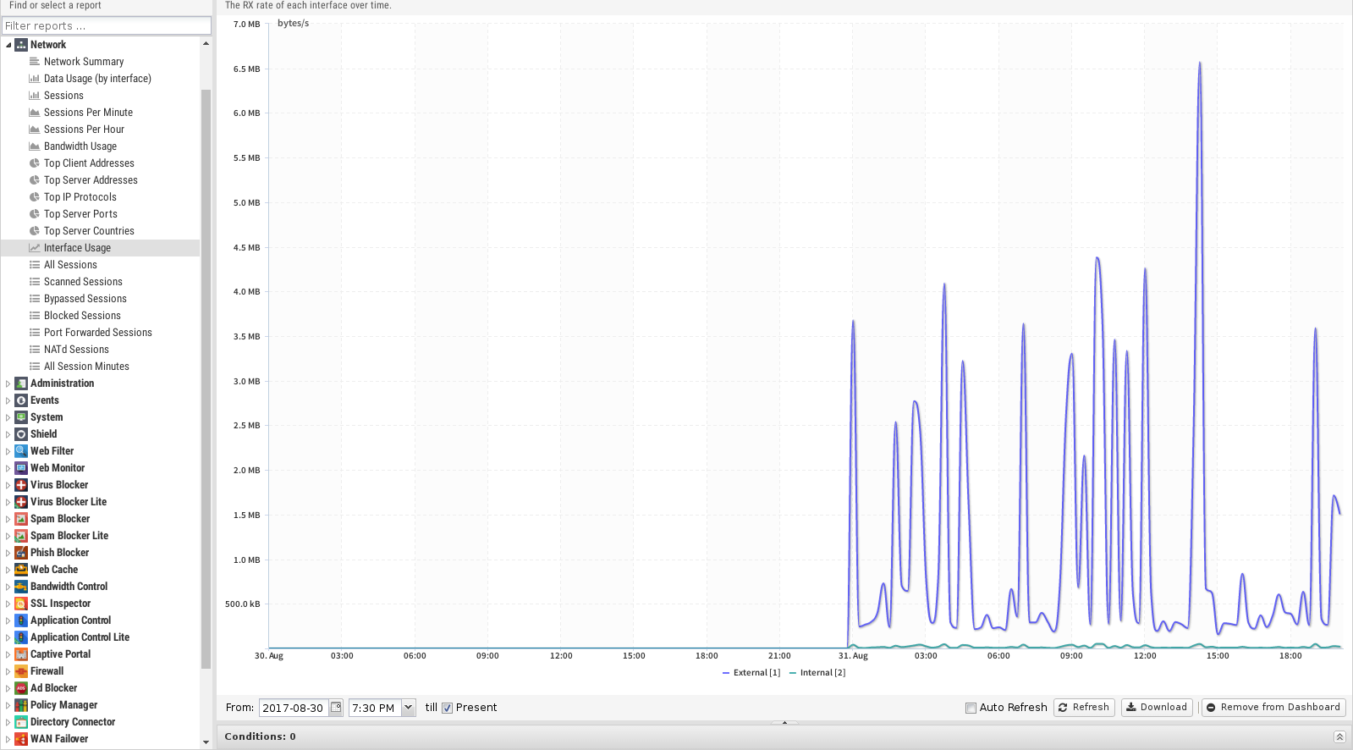Open the Top Server Countries report

click(x=89, y=231)
